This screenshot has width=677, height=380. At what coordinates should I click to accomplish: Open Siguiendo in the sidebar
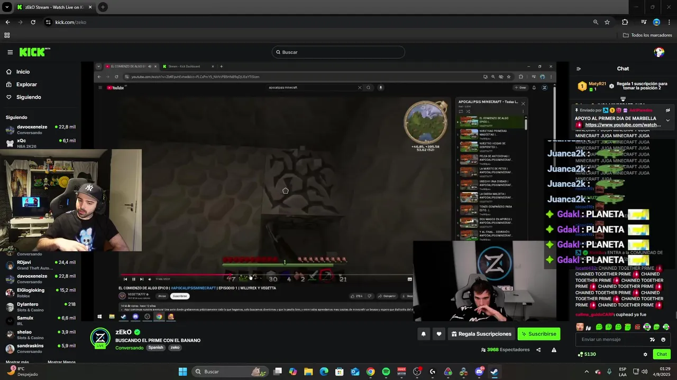tap(29, 97)
